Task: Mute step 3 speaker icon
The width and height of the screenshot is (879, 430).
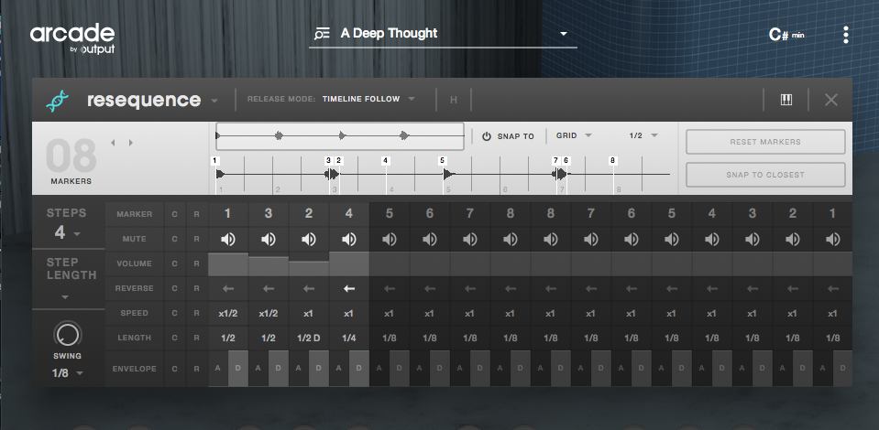Action: click(x=308, y=239)
